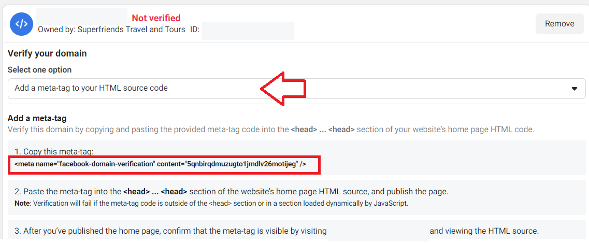589x243 pixels.
Task: Click the Select one option label
Action: (39, 70)
